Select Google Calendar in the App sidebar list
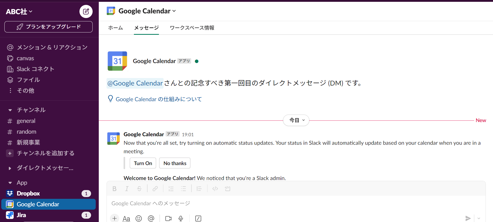The width and height of the screenshot is (493, 222). (49, 204)
